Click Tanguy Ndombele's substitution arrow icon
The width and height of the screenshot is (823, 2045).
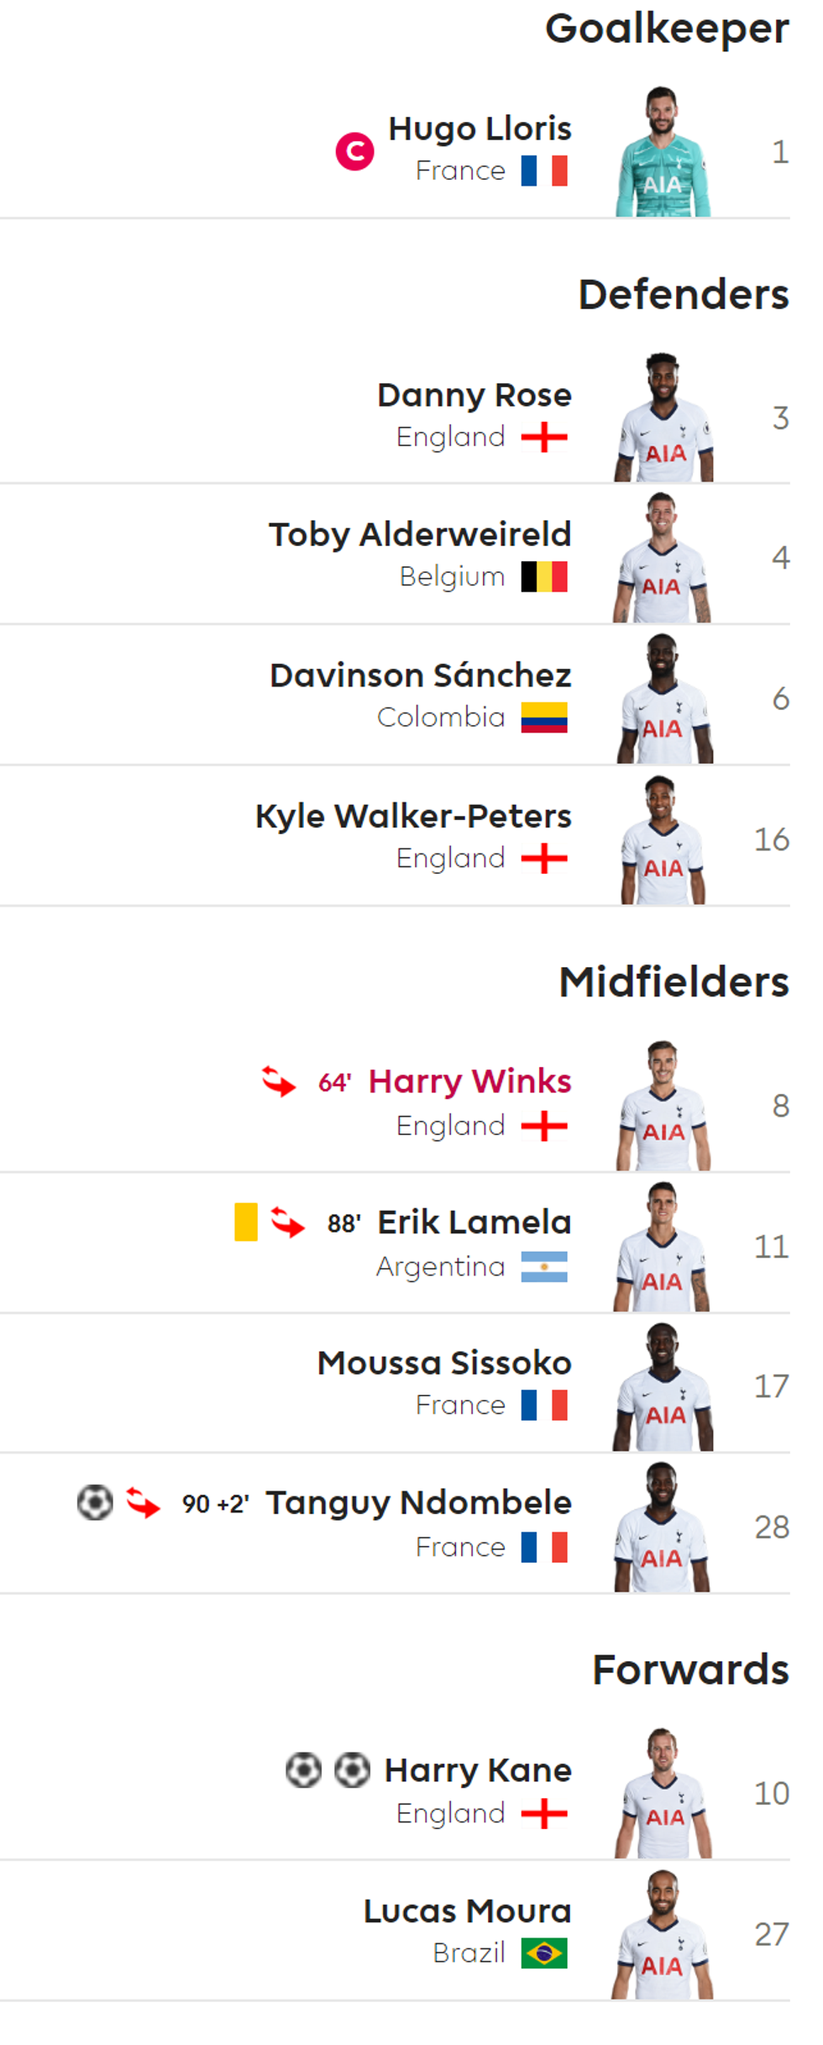coord(143,1502)
